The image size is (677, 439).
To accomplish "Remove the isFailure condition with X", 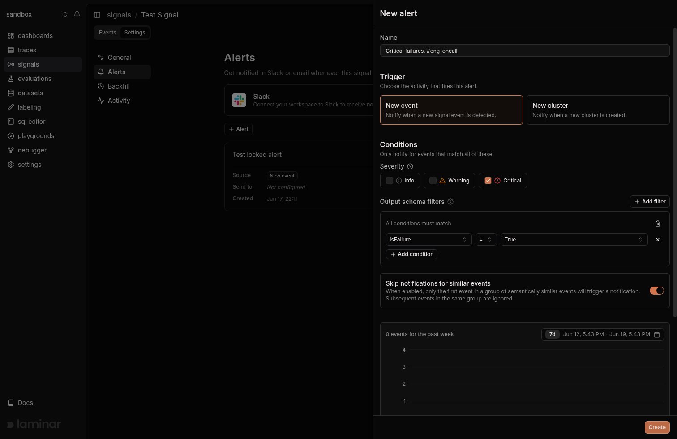I will (x=658, y=240).
